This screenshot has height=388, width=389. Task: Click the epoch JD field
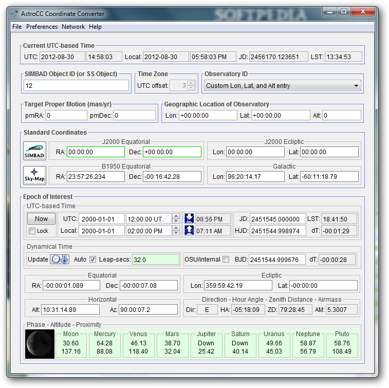[278, 219]
